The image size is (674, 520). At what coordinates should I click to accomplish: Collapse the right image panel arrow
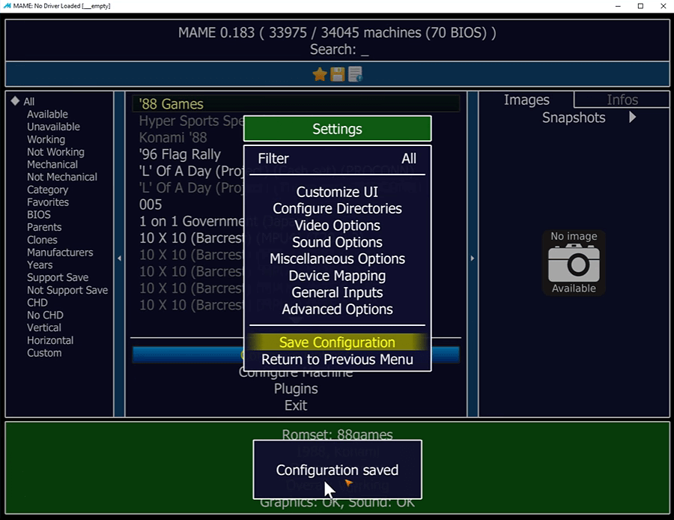coord(473,258)
